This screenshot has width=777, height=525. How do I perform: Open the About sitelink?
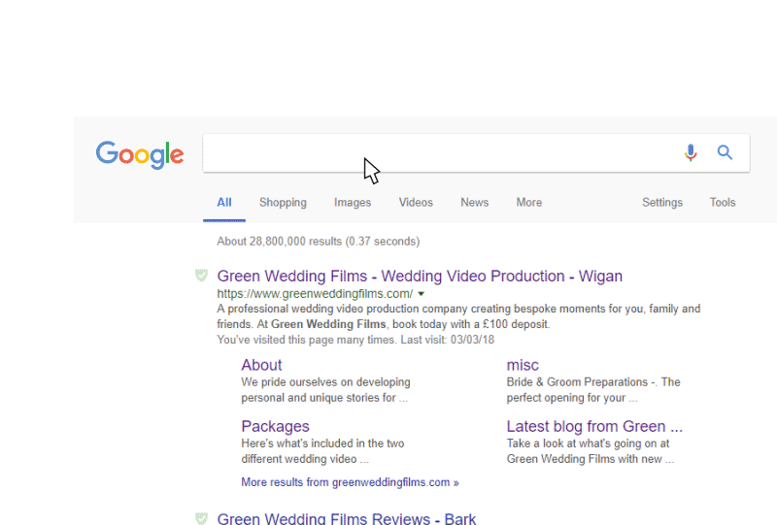[261, 365]
